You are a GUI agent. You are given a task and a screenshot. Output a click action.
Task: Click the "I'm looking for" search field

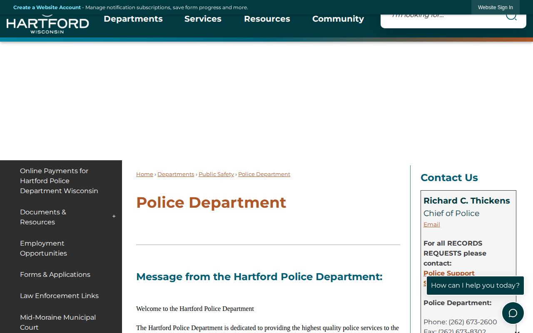coord(443,18)
